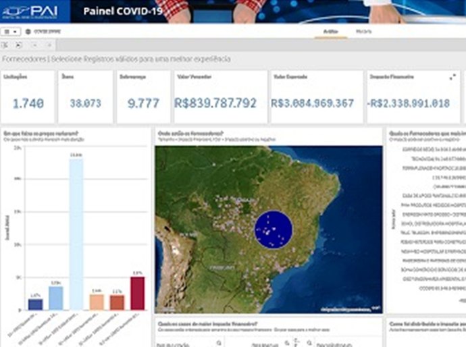The height and width of the screenshot is (347, 466).
Task: Select the tallest light blue bar
Action: (x=76, y=233)
